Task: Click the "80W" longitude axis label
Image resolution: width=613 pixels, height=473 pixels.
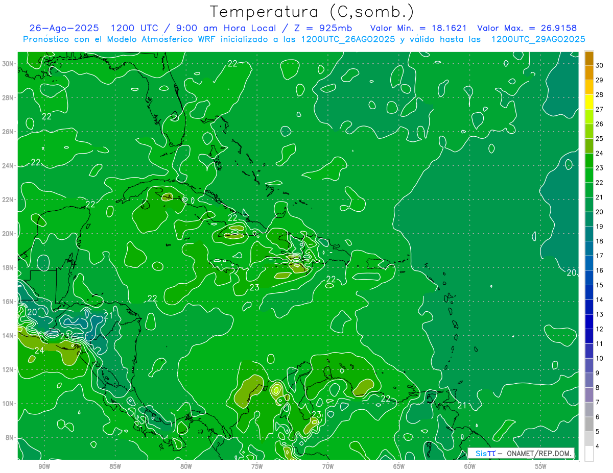Action: [x=186, y=466]
